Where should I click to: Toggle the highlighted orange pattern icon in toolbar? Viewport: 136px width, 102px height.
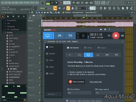coord(55,8)
